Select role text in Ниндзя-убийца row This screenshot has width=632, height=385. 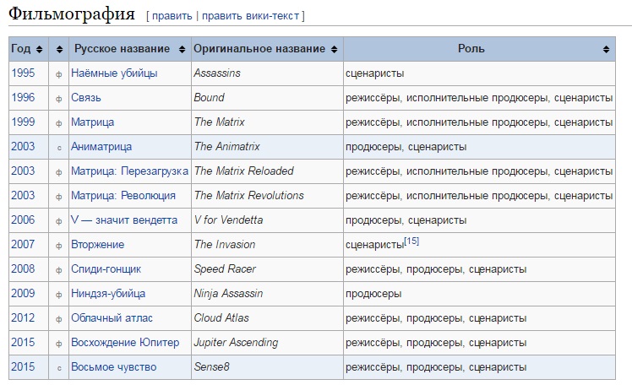[x=373, y=294]
